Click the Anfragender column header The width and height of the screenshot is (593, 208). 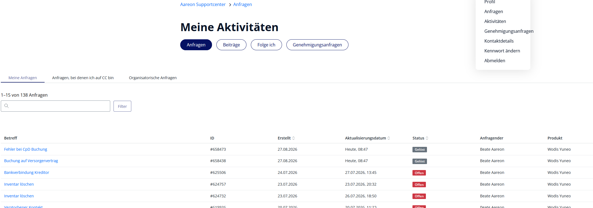point(492,138)
